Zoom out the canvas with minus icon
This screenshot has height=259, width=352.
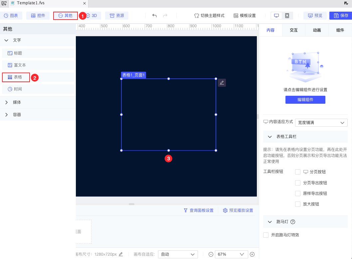(211, 254)
